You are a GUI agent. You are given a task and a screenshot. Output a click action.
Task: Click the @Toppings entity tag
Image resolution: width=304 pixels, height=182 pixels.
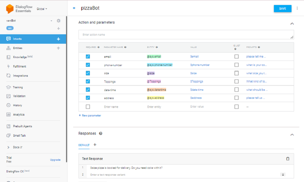click(x=154, y=81)
